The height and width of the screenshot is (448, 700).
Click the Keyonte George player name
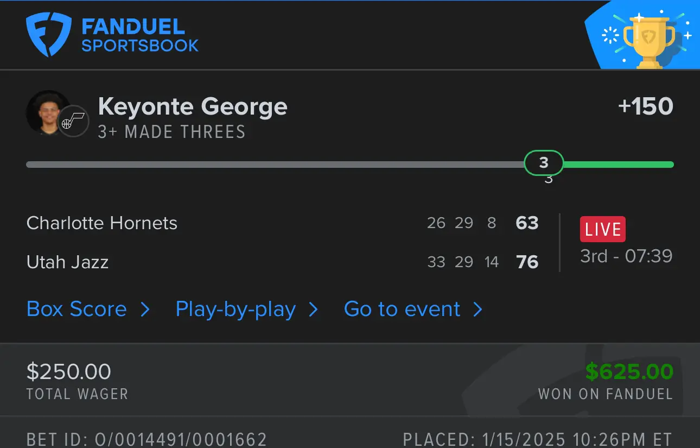point(193,106)
